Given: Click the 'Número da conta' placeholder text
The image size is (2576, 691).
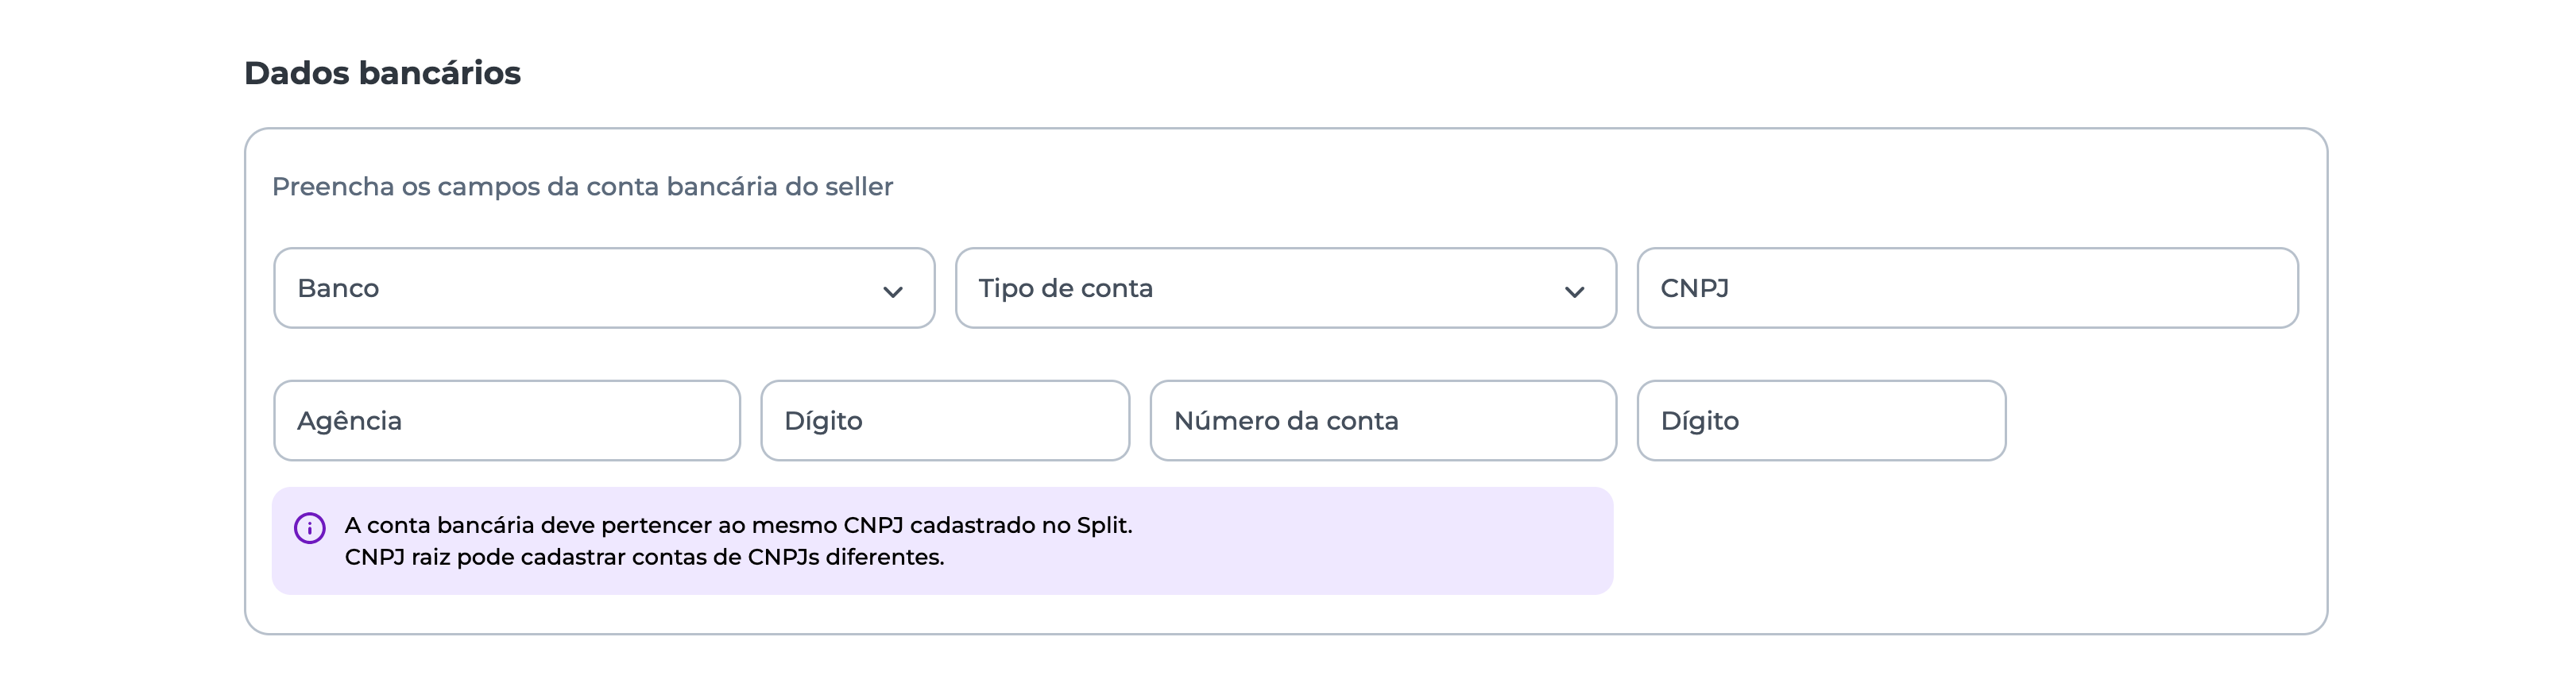Looking at the screenshot, I should tap(1285, 421).
